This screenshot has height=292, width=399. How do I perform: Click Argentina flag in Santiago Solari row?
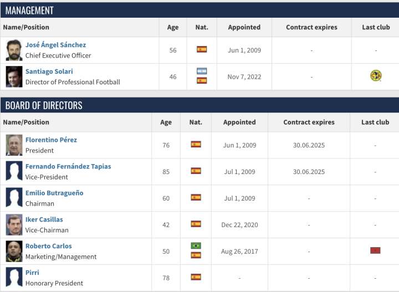point(202,71)
